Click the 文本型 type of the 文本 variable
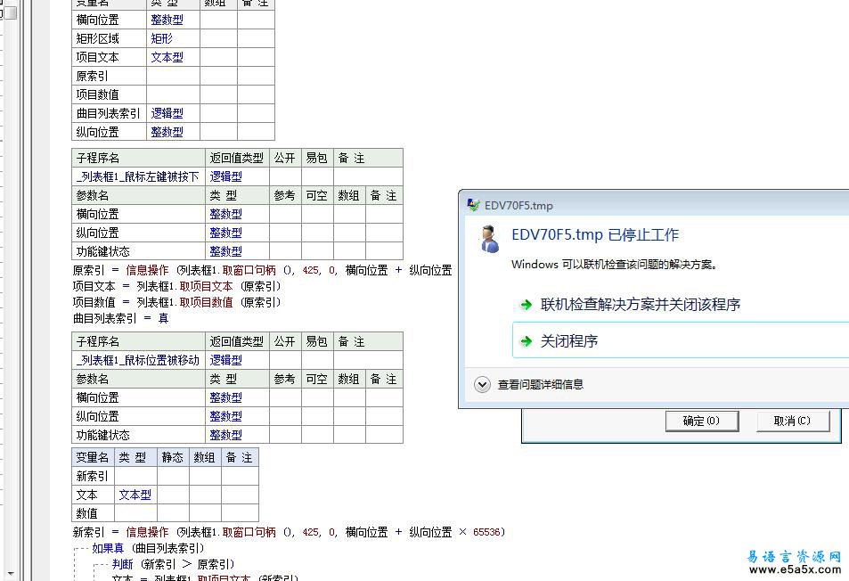 click(135, 495)
